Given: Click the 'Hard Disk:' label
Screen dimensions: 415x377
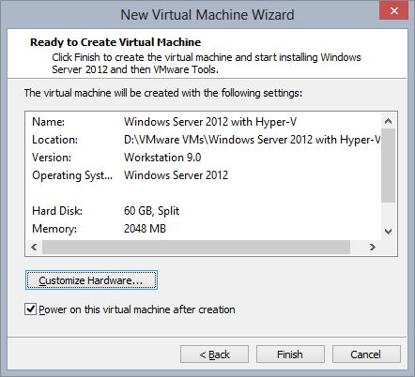Looking at the screenshot, I should 57,211.
